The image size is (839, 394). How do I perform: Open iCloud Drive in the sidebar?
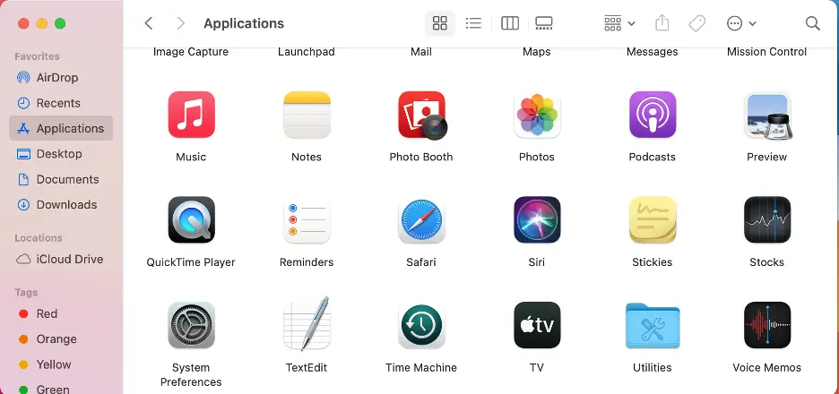click(x=61, y=260)
